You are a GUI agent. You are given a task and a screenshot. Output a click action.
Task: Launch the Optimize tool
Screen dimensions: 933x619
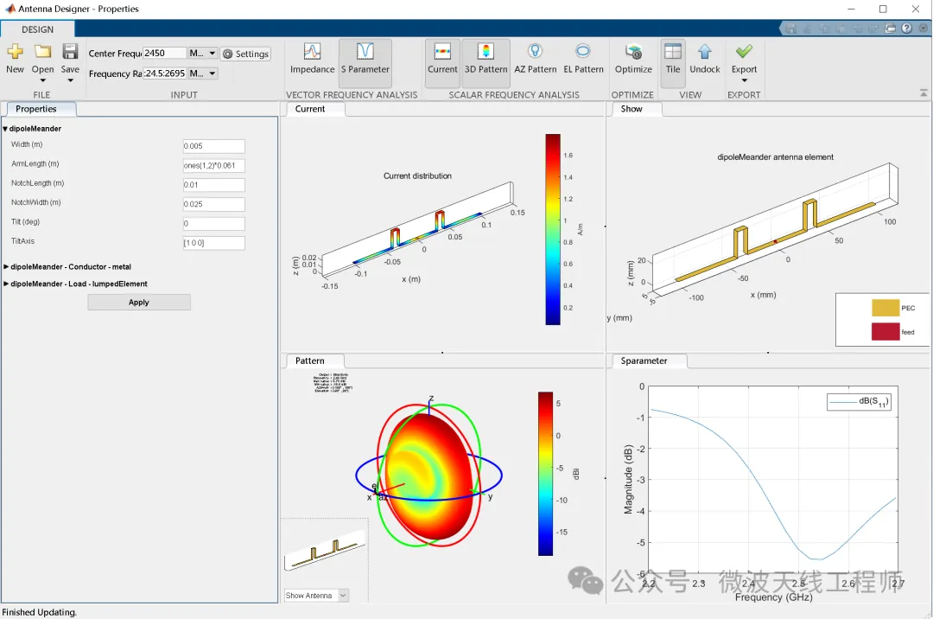[x=634, y=59]
